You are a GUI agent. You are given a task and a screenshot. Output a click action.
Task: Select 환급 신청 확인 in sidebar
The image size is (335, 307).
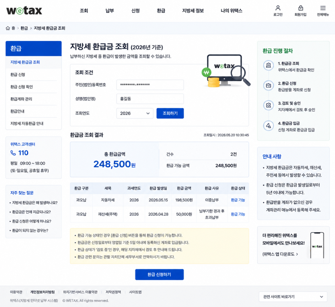[x=34, y=87]
